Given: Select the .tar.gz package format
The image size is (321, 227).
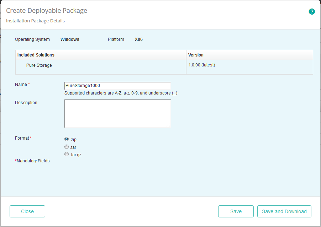Looking at the screenshot, I should (66, 154).
